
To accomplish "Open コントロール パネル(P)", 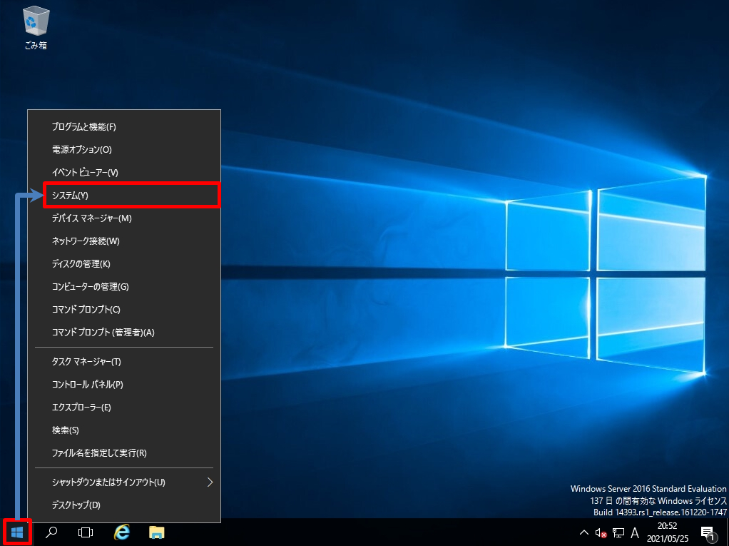I will pos(124,384).
